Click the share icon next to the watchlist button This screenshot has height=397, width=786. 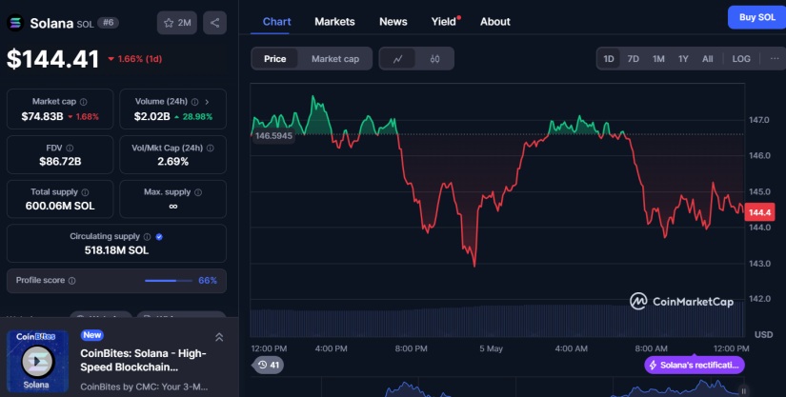(x=214, y=22)
